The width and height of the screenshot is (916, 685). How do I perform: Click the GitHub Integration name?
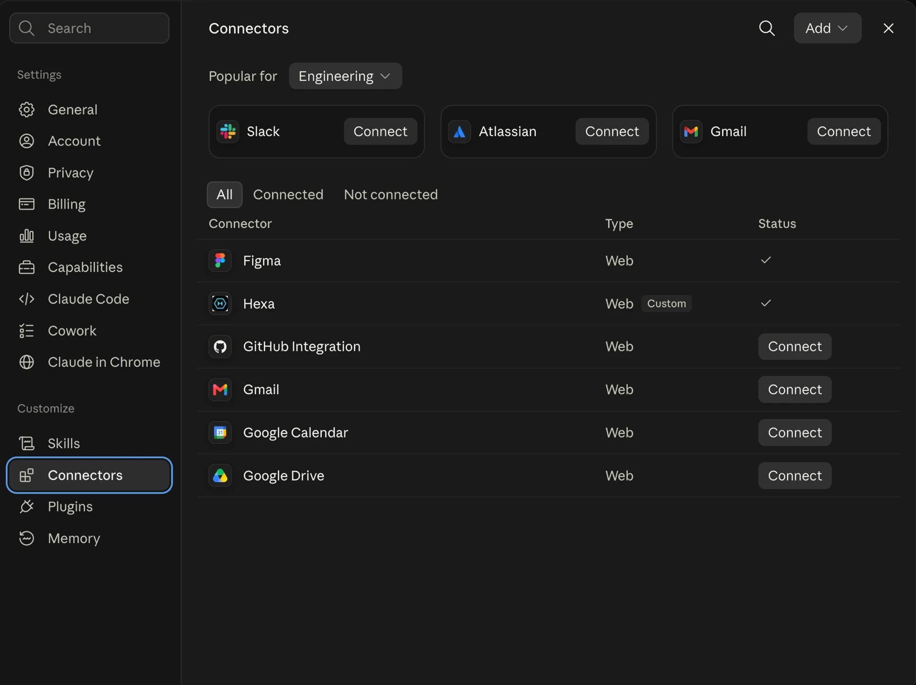302,347
